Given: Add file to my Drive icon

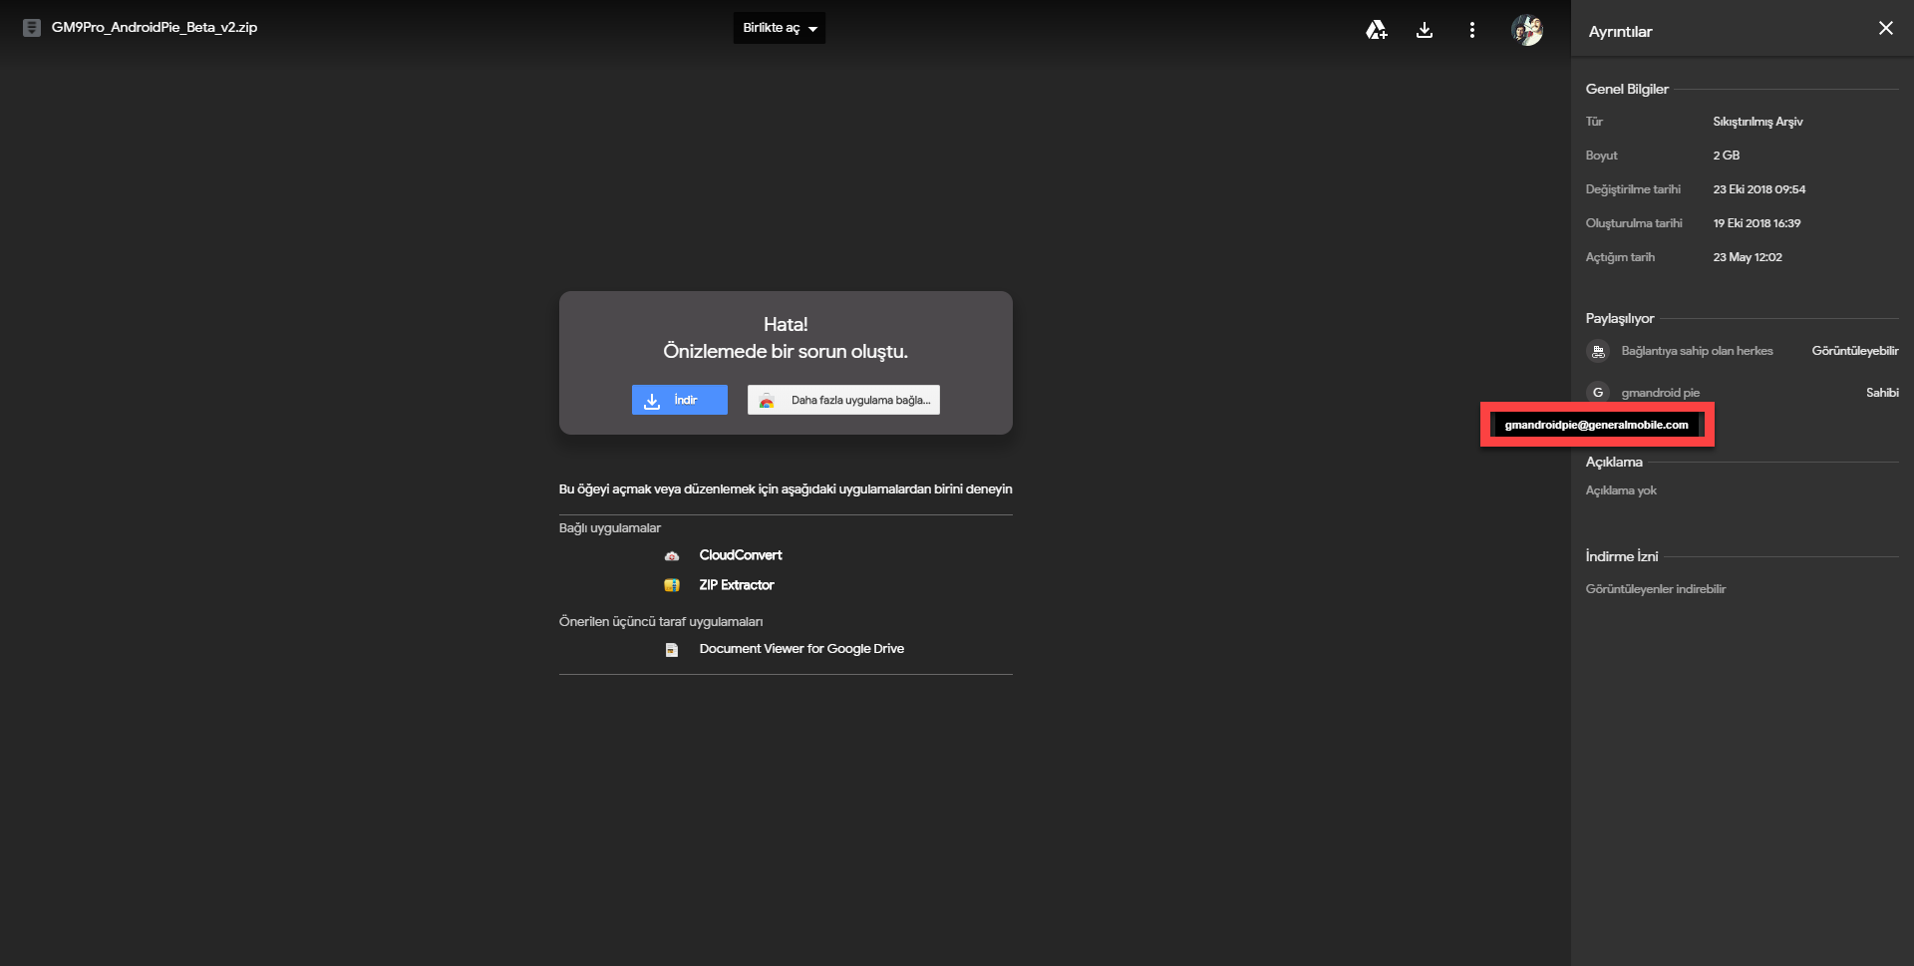Looking at the screenshot, I should click(x=1377, y=30).
